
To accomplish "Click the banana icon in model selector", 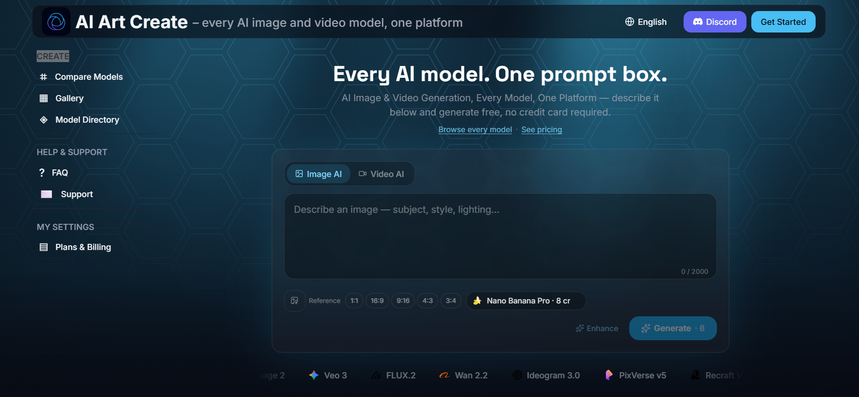I will click(477, 301).
